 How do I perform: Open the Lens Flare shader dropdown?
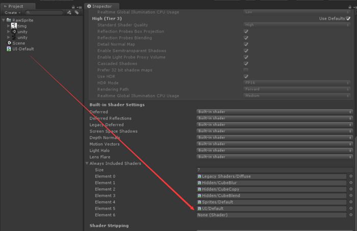point(274,157)
